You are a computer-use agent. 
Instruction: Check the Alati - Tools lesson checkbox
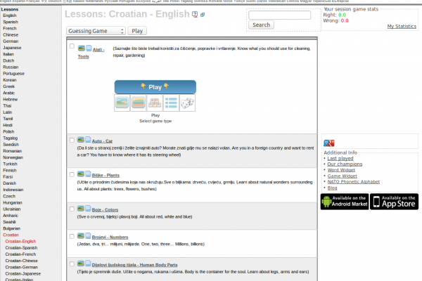(x=72, y=46)
